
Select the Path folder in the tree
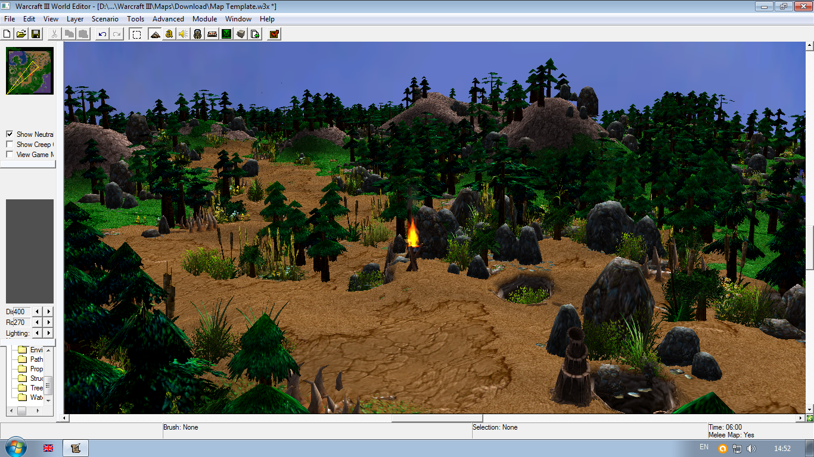(x=30, y=359)
